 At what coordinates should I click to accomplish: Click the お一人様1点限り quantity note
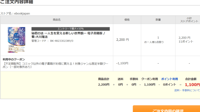[x=154, y=42]
